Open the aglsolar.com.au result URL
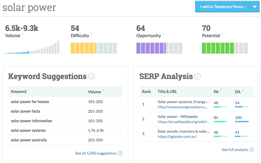 click(177, 136)
